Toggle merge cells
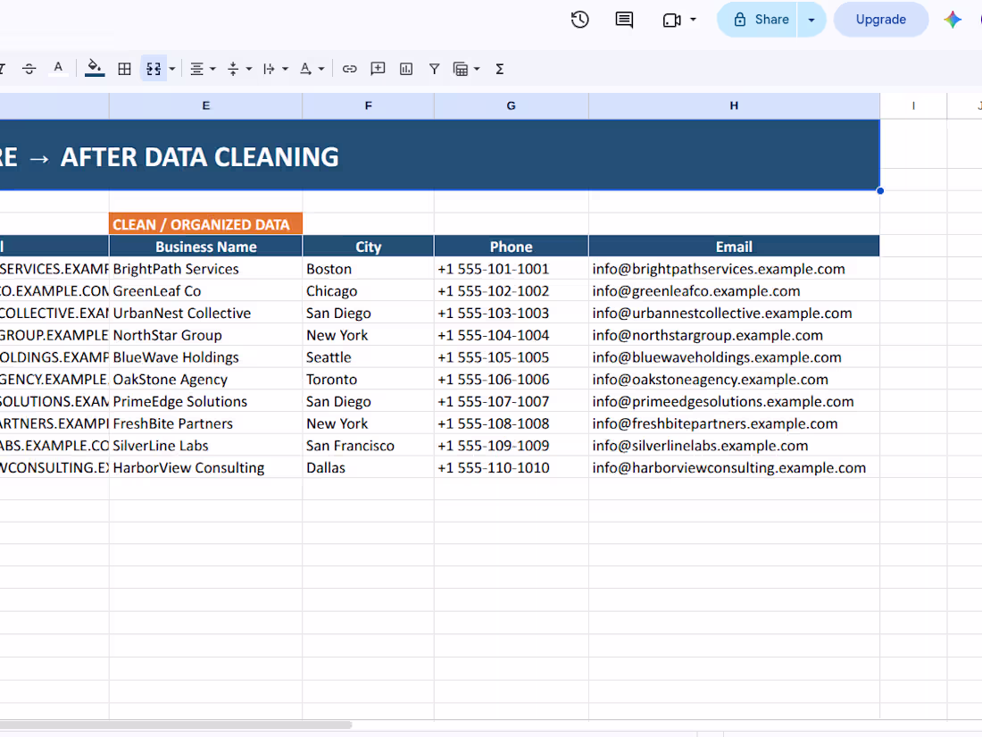The image size is (982, 737). 154,69
